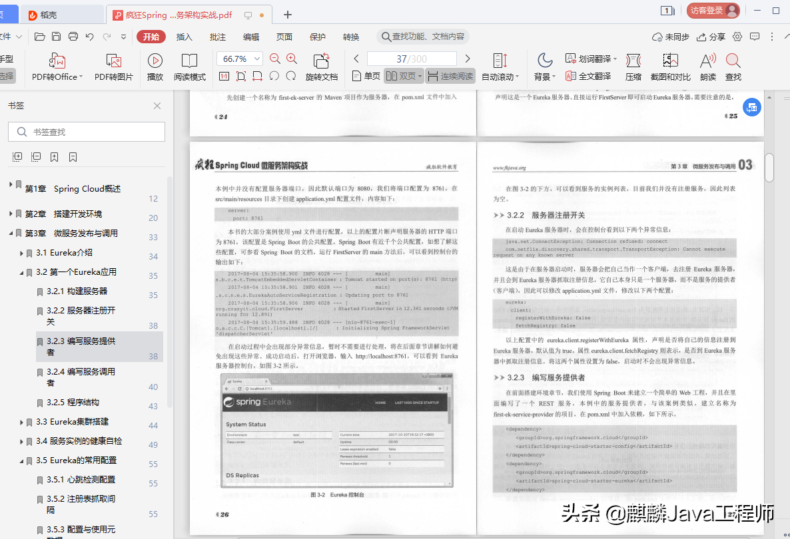Open the 保护 ribbon tab
The height and width of the screenshot is (539, 790).
(318, 37)
